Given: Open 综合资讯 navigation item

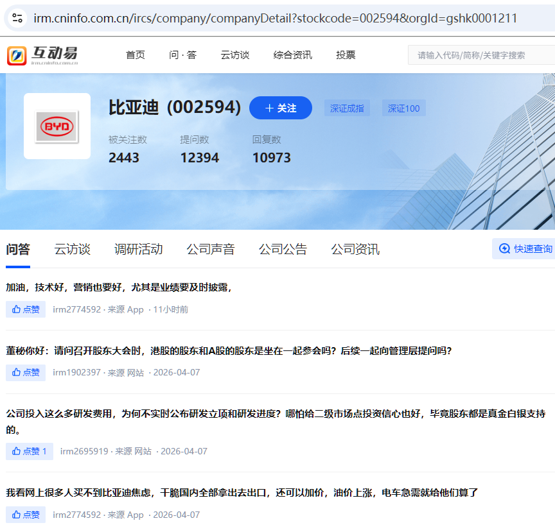Looking at the screenshot, I should click(293, 55).
